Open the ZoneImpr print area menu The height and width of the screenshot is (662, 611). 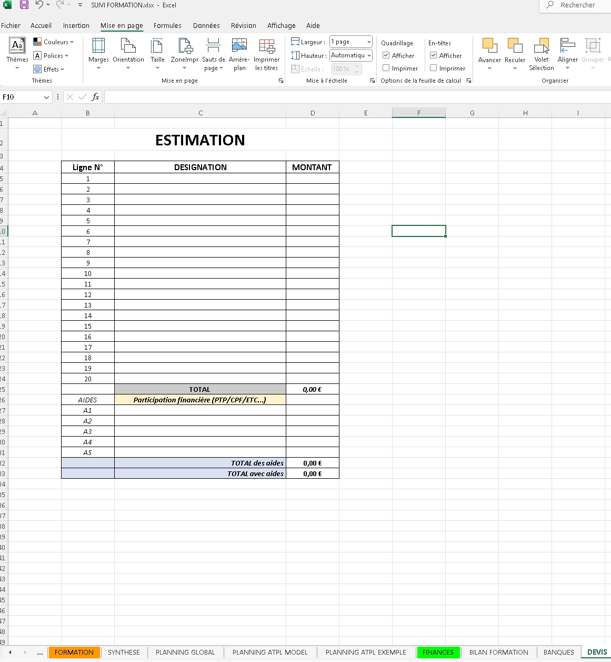[x=185, y=54]
